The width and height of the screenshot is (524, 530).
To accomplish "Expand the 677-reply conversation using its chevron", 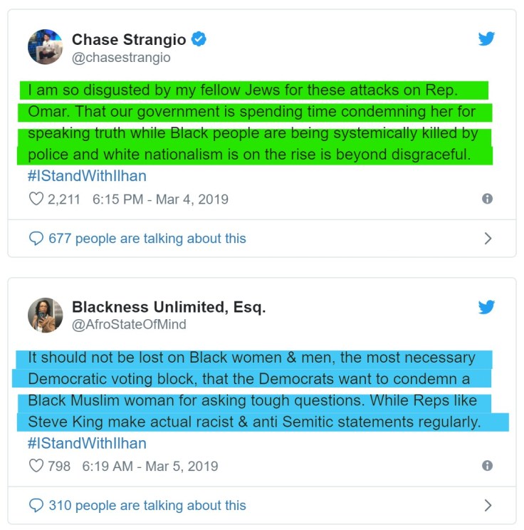I will pyautogui.click(x=488, y=239).
